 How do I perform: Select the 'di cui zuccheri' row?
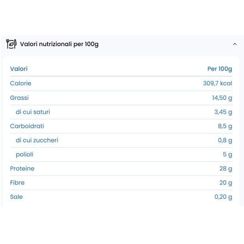[37, 140]
